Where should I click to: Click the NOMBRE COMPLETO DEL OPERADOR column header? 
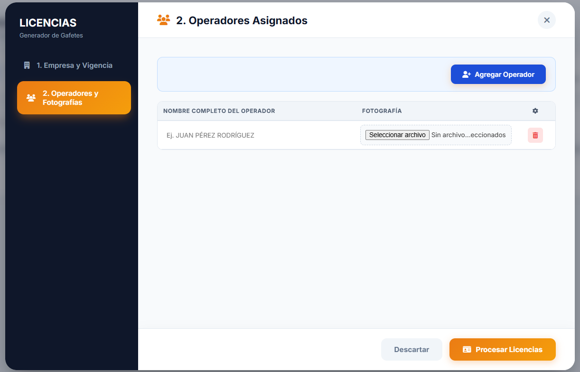[x=219, y=111]
